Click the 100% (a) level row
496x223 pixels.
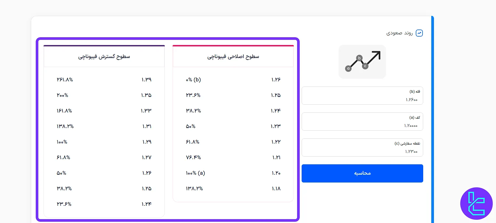click(233, 173)
